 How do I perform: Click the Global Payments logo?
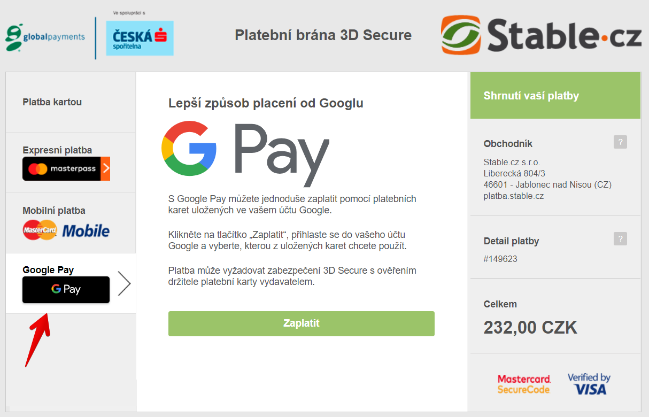pos(45,37)
